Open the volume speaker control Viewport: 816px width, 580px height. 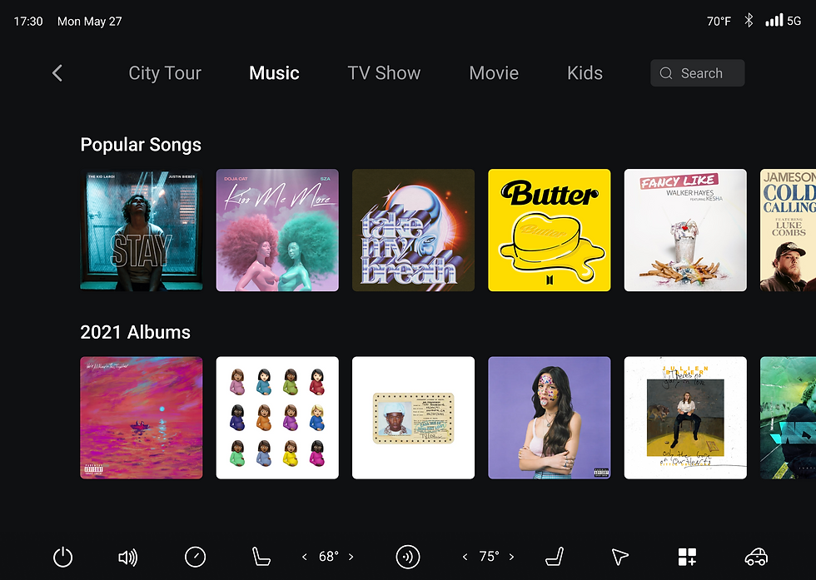(x=128, y=558)
